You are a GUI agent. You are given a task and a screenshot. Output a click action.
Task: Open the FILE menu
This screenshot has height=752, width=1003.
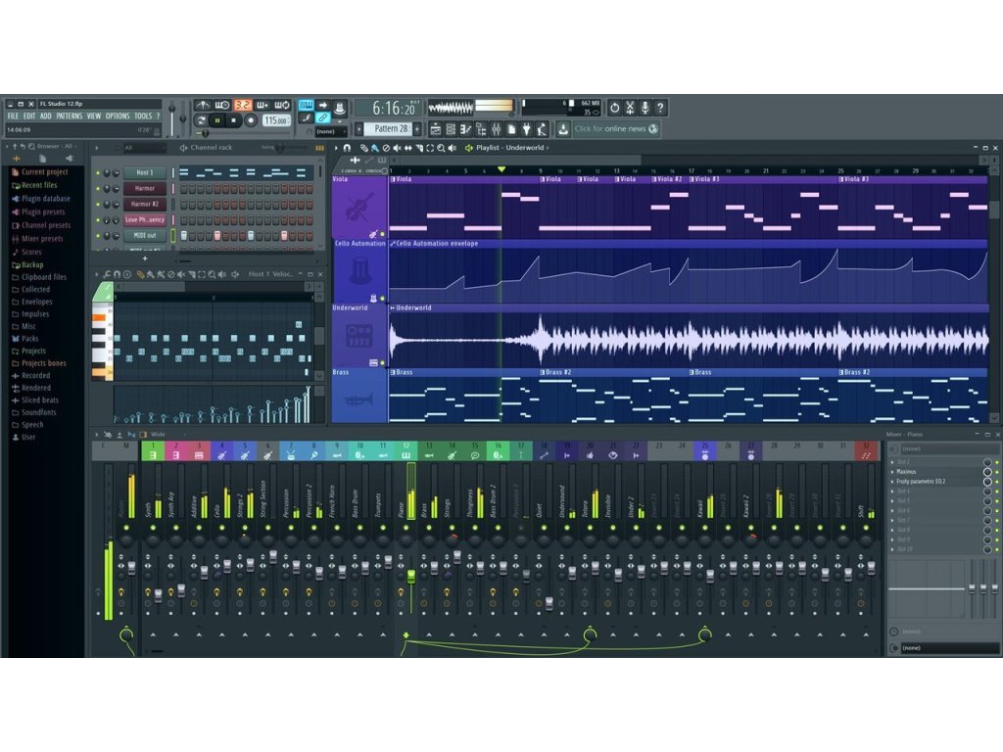14,116
